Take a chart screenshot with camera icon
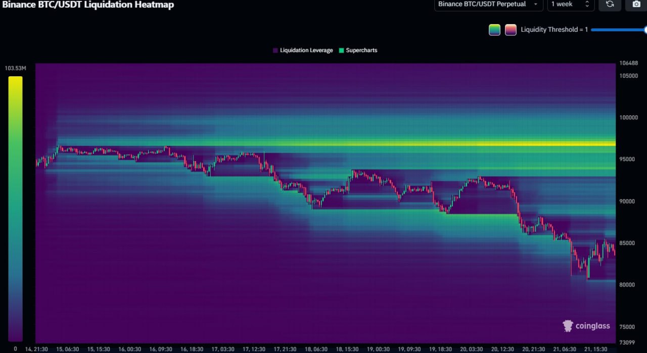The image size is (647, 353). [x=636, y=4]
